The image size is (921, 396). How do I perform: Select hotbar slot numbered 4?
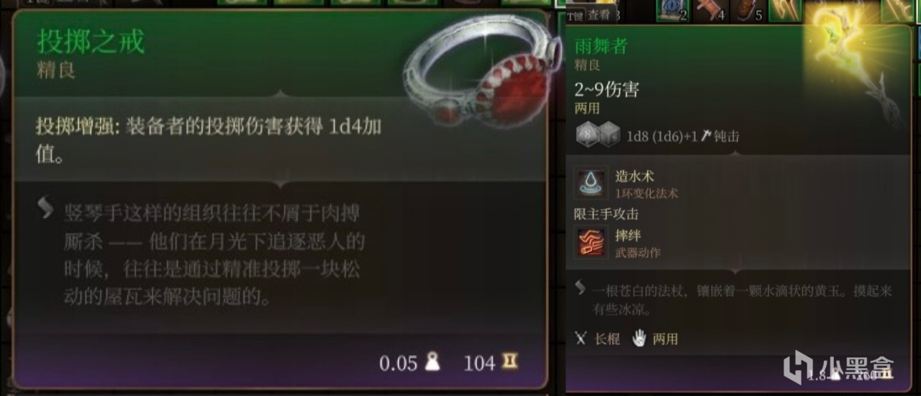pyautogui.click(x=710, y=9)
